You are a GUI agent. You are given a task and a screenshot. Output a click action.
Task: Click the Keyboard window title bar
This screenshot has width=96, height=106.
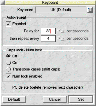pyautogui.click(x=50, y=3)
